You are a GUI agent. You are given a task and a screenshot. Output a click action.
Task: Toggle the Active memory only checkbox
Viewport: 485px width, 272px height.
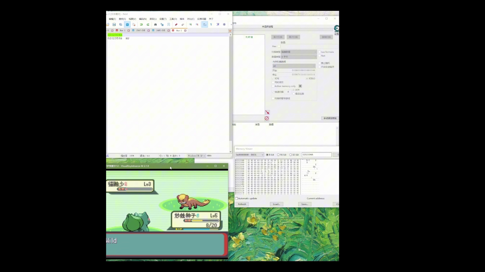(x=273, y=86)
